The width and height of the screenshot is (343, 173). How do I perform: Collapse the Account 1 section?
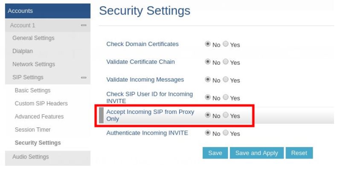(84, 26)
